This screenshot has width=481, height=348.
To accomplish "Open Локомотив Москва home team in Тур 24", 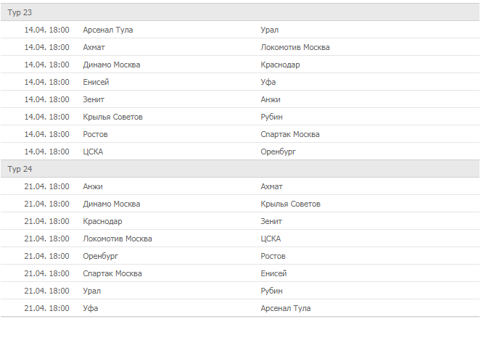I will [118, 239].
